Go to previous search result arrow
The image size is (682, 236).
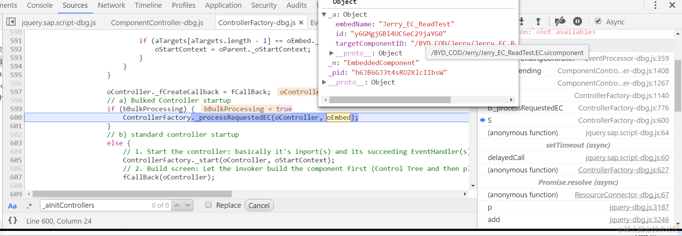177,205
